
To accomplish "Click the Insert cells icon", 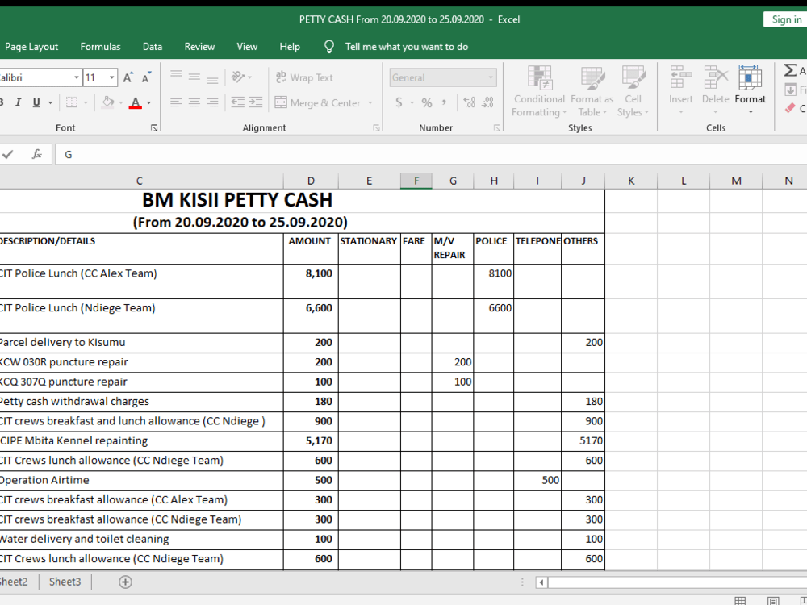I will 680,90.
